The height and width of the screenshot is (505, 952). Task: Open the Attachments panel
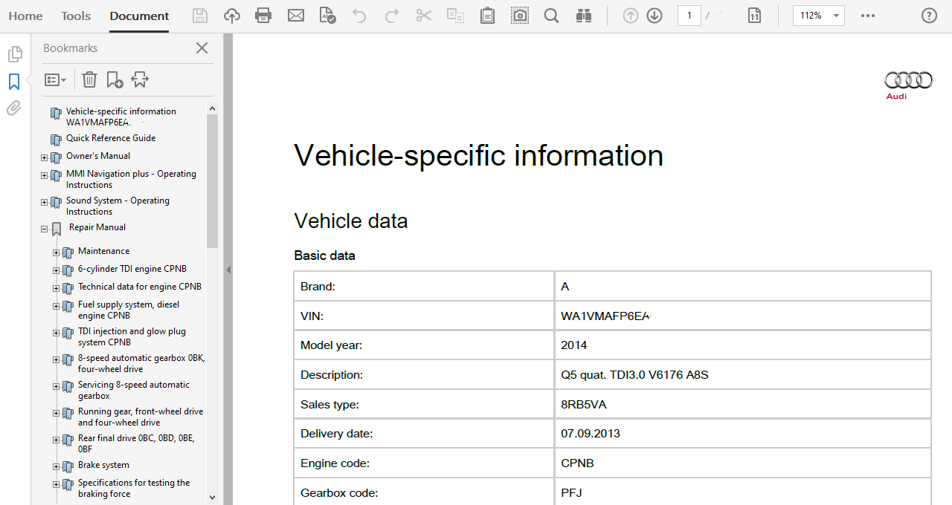(13, 108)
